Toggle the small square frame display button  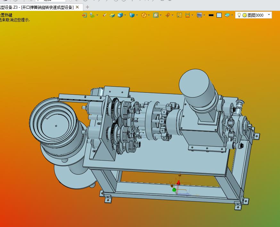(179, 15)
